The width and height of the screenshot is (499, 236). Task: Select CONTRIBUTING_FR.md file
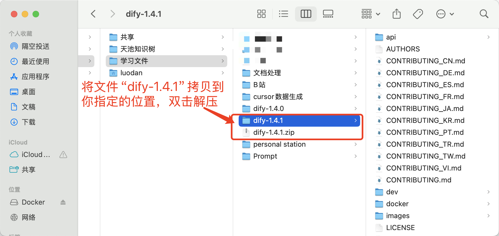point(433,97)
